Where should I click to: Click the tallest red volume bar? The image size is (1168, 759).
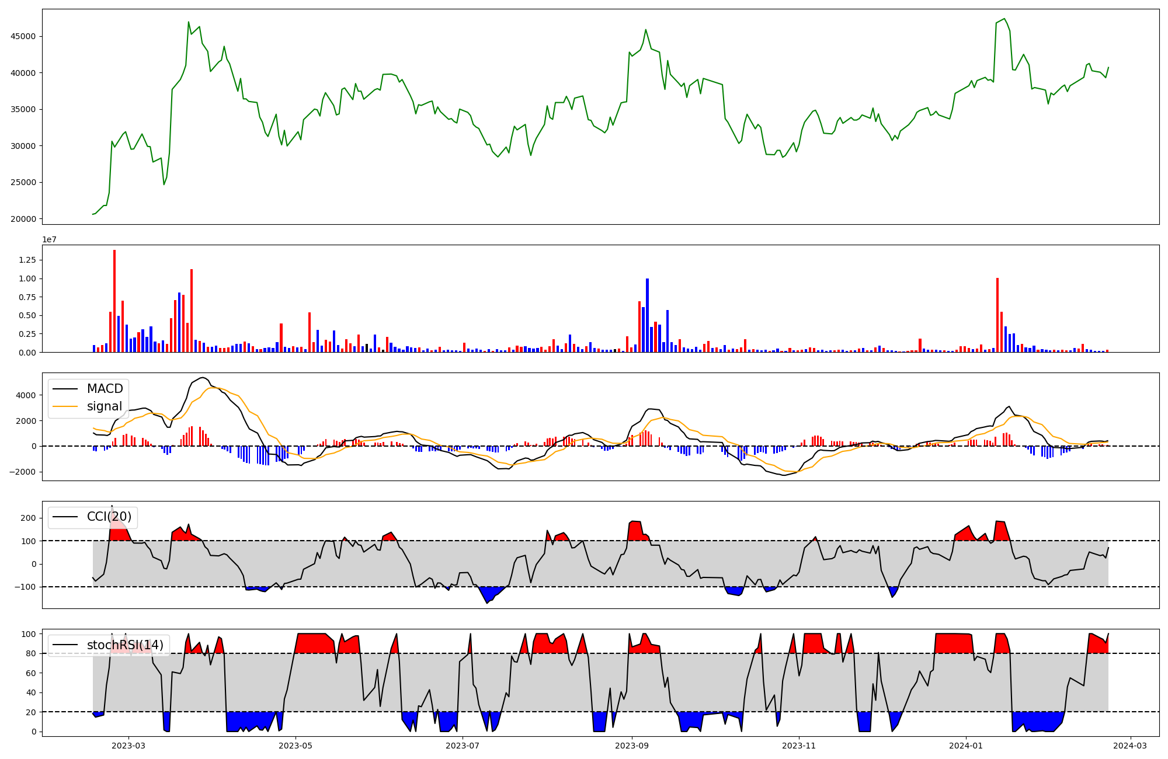(114, 301)
